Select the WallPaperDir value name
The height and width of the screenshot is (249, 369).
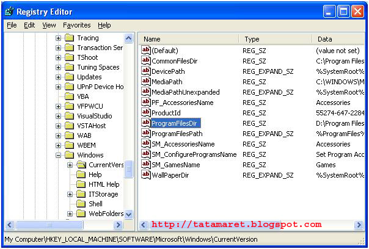(x=170, y=175)
